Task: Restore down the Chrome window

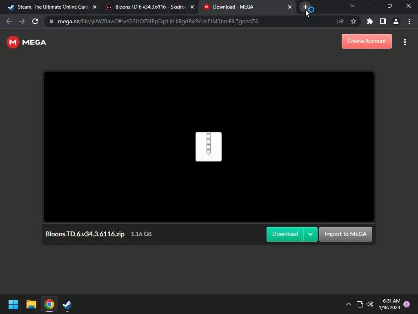Action: point(390,6)
